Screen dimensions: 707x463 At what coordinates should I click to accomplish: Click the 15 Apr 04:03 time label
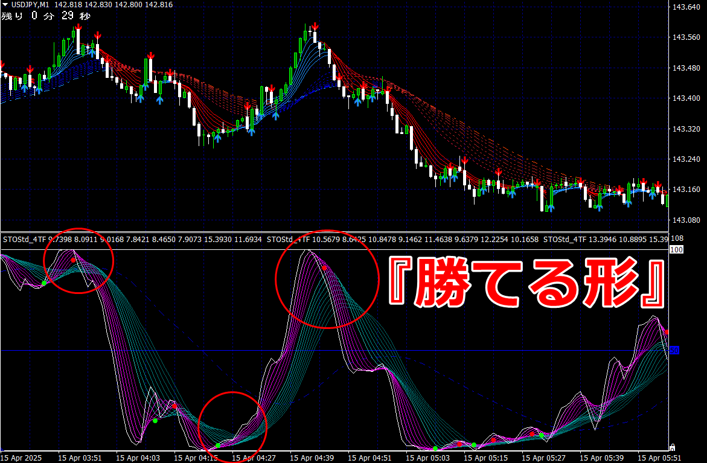(x=138, y=458)
